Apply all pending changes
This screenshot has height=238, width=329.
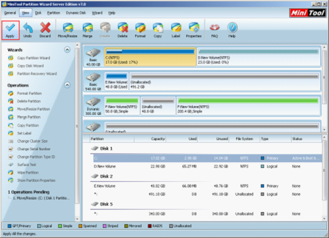[x=10, y=30]
